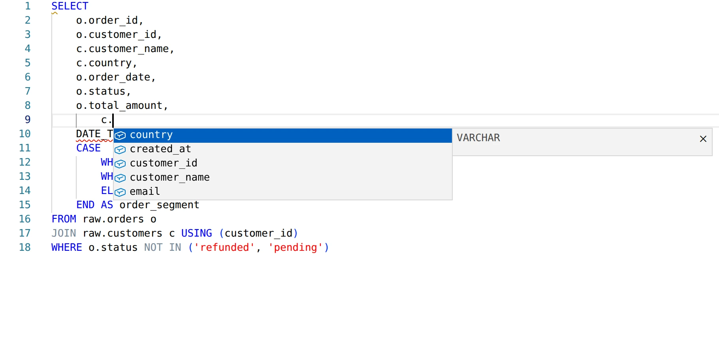
Task: Choose 'created_at' from suggestion list
Action: (x=283, y=149)
